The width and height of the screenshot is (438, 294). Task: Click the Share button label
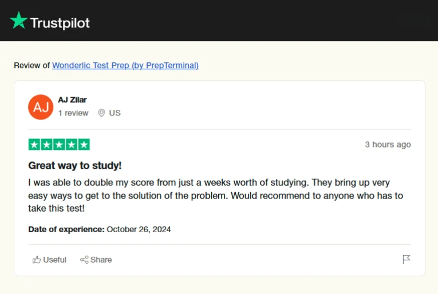coord(101,260)
